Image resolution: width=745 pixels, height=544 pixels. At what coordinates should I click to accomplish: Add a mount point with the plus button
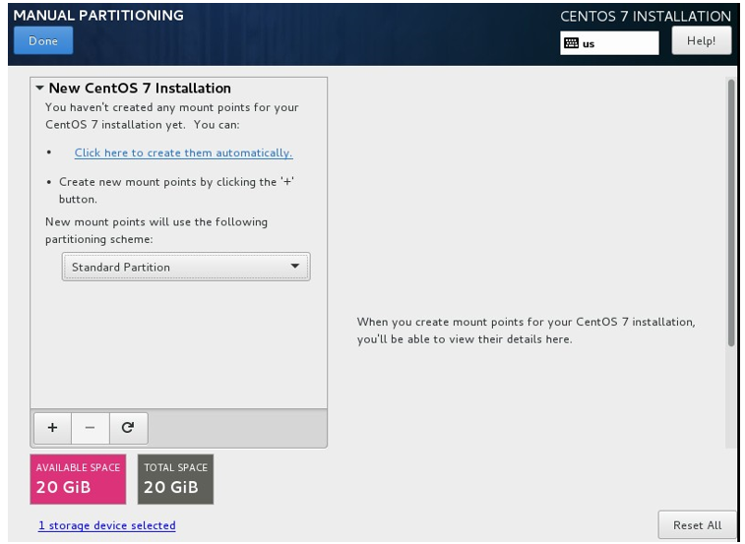click(x=53, y=428)
